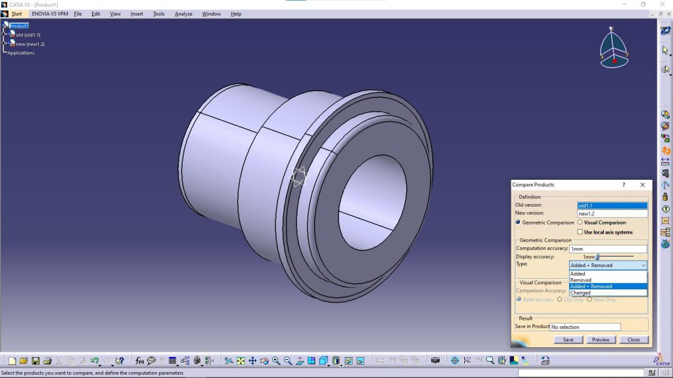Choose Changed from the Type list
The width and height of the screenshot is (673, 378).
click(x=608, y=293)
